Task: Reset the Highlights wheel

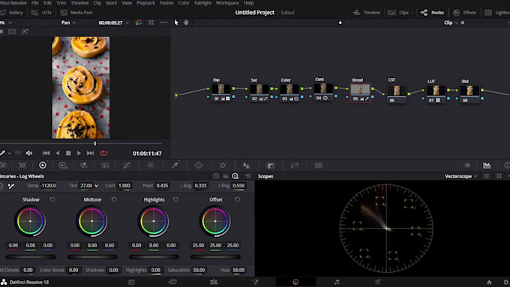Action: [x=175, y=199]
